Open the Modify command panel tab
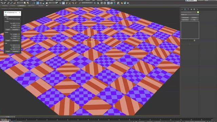217x122 pixels. click(x=185, y=9)
